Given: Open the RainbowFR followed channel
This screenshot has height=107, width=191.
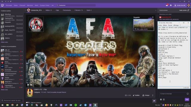Looking at the screenshot, I should tap(12, 19).
